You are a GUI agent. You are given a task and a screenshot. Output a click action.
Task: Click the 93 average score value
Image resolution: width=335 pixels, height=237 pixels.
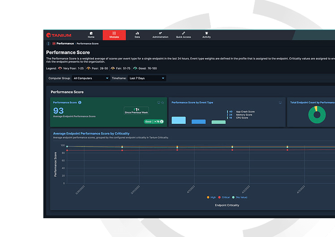[x=59, y=111]
